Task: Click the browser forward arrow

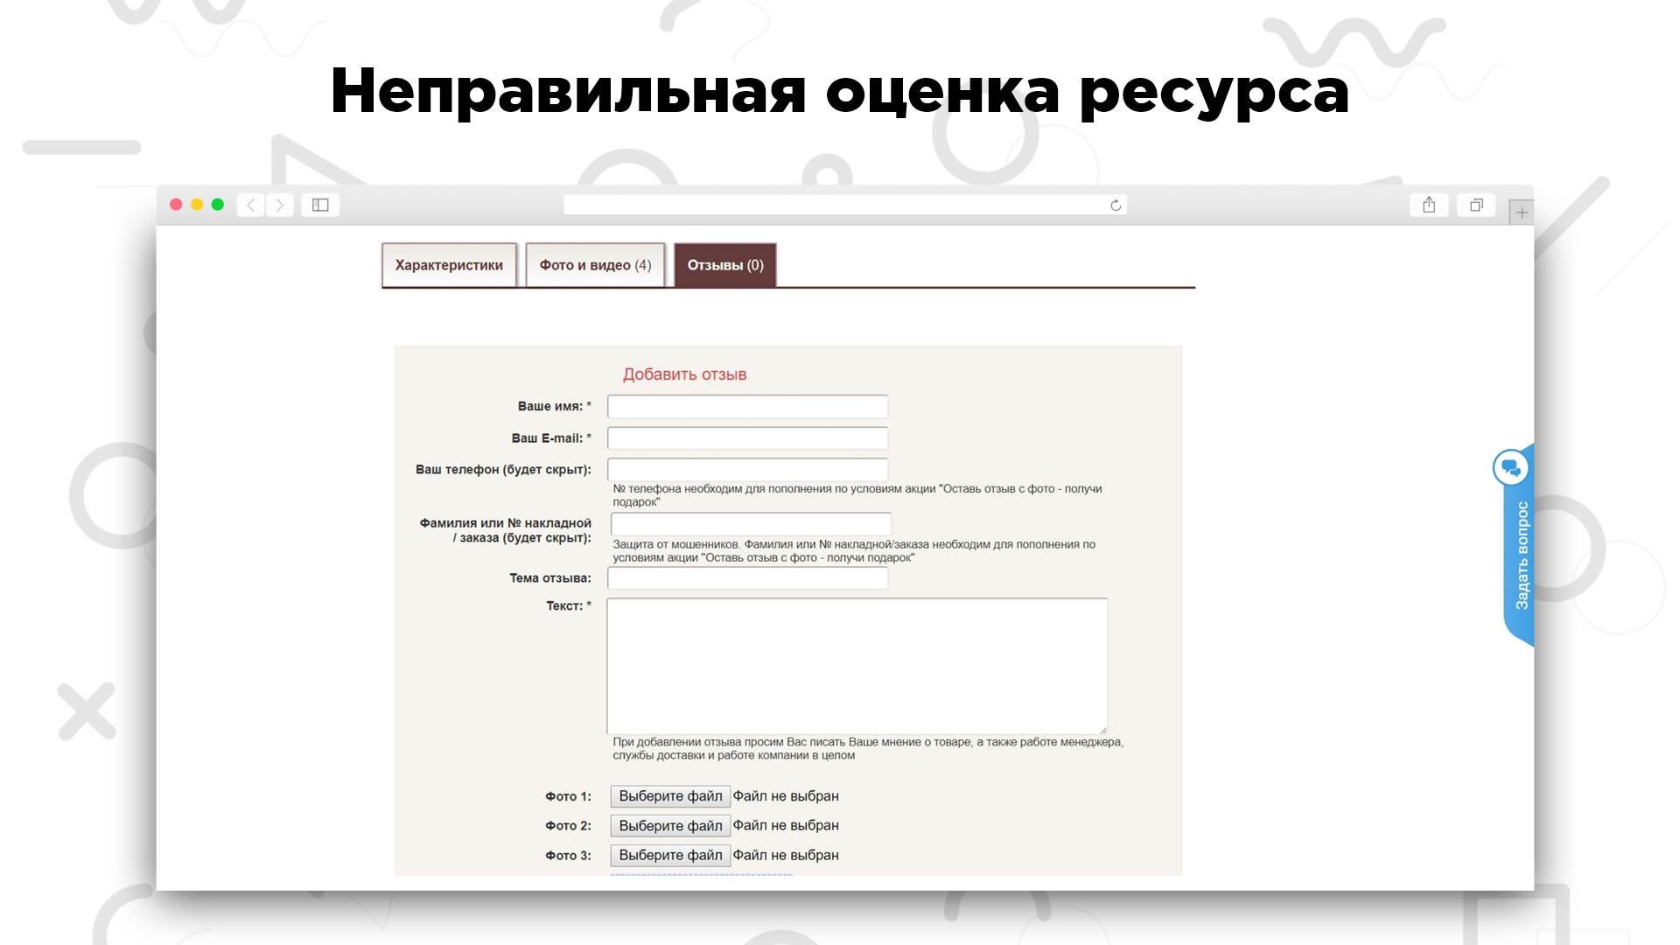Action: [280, 205]
